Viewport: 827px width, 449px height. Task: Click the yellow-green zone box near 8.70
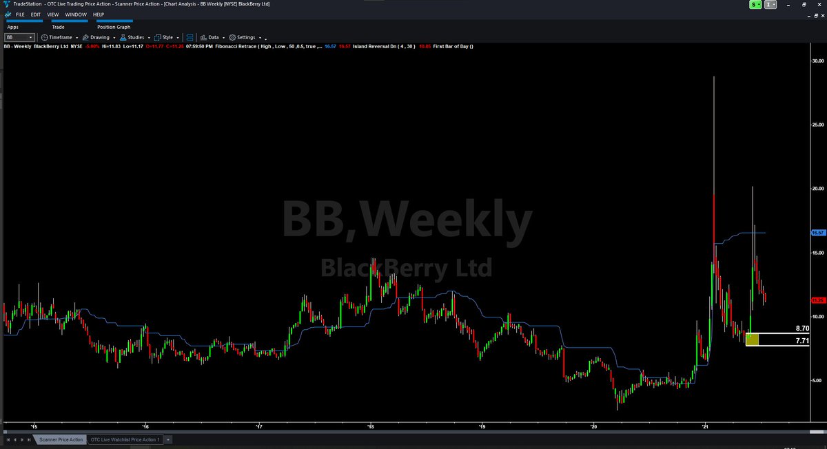click(x=753, y=339)
